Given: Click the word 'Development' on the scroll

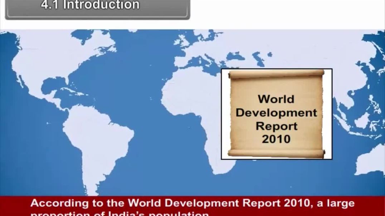Looking at the screenshot, I should point(276,113).
